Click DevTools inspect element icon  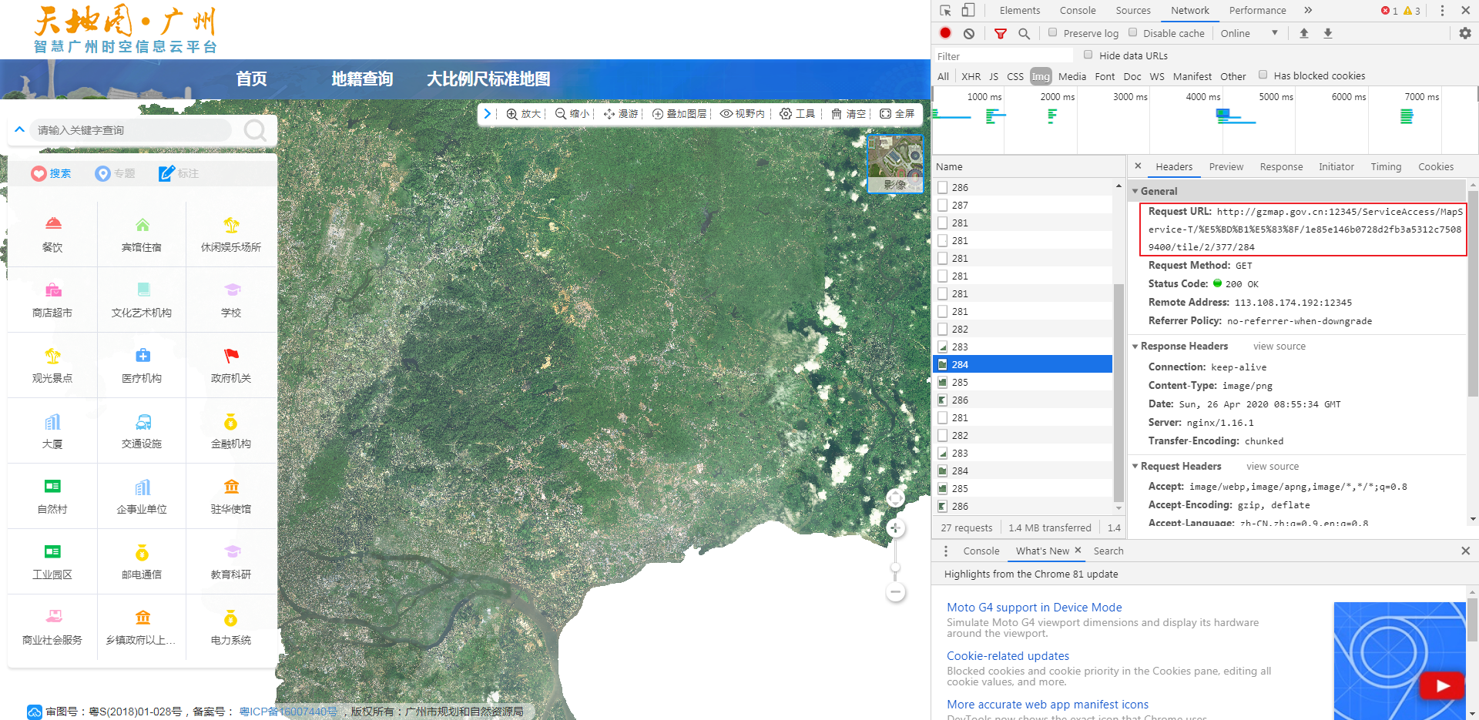pos(945,11)
